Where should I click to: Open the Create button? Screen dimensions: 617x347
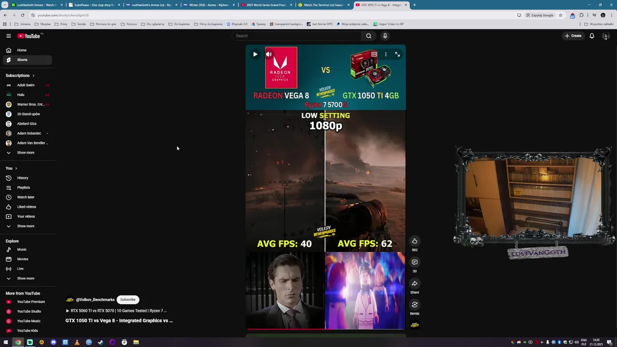click(x=573, y=36)
